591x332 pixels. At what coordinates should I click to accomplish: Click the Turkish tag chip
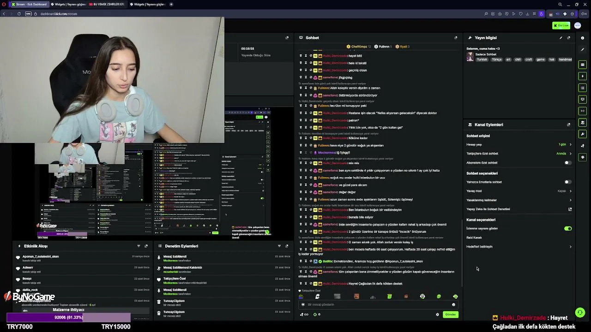(x=482, y=59)
